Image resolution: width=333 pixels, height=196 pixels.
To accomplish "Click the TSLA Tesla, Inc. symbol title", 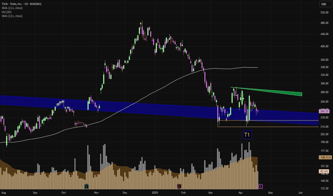I will tap(21, 4).
